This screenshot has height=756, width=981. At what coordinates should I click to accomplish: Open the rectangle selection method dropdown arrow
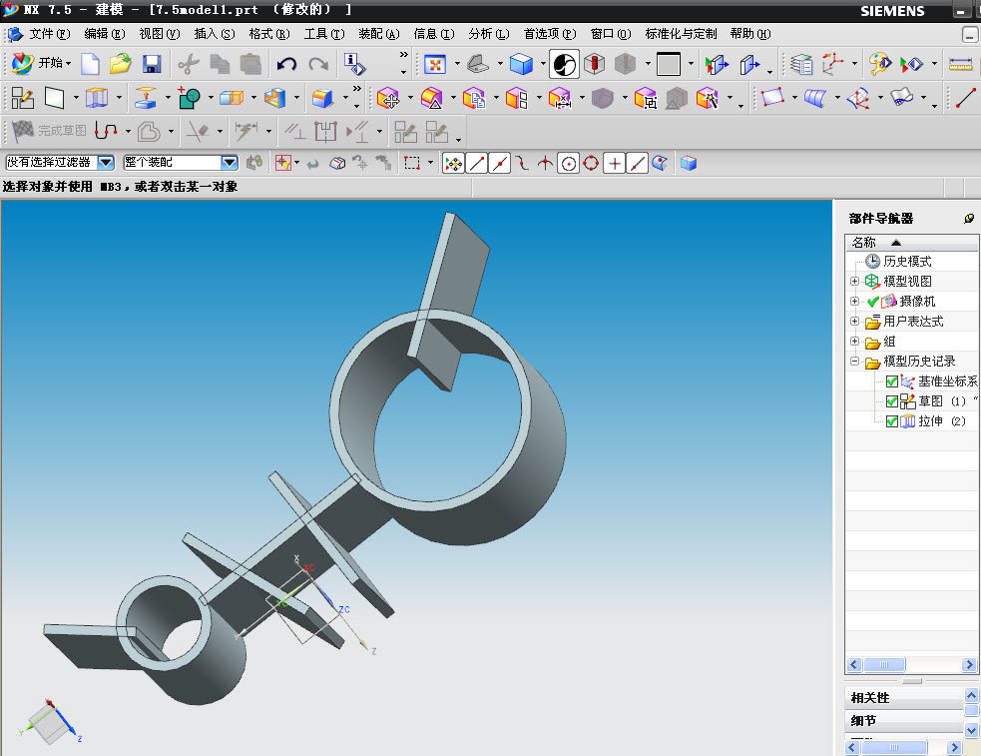[430, 164]
